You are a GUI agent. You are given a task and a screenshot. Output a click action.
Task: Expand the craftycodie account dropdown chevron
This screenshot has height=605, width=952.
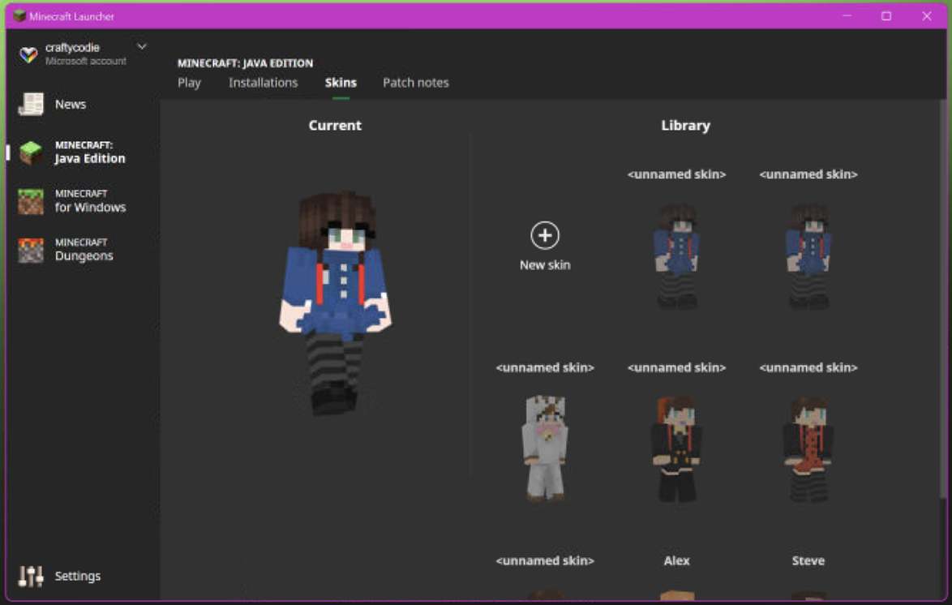141,46
